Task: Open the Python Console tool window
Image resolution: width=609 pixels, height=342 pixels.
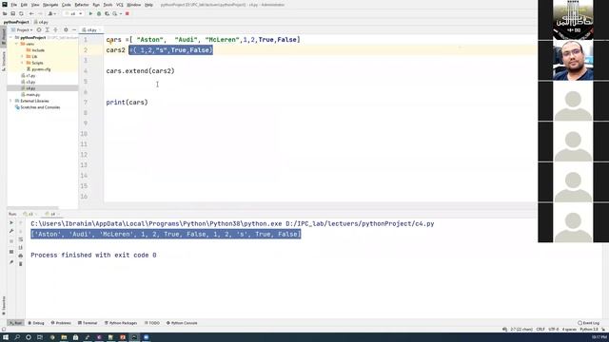Action: [x=182, y=323]
